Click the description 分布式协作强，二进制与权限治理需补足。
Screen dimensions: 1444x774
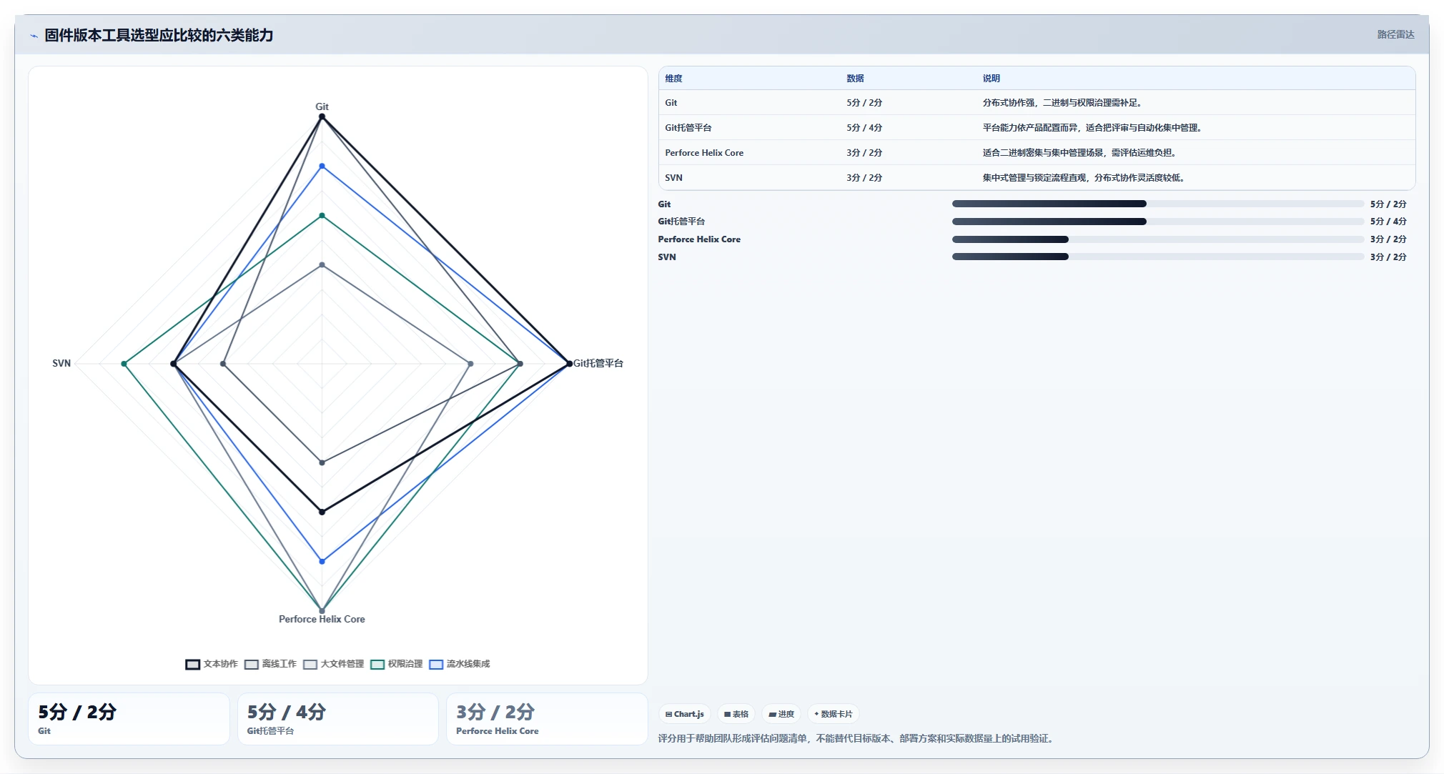[x=1064, y=103]
